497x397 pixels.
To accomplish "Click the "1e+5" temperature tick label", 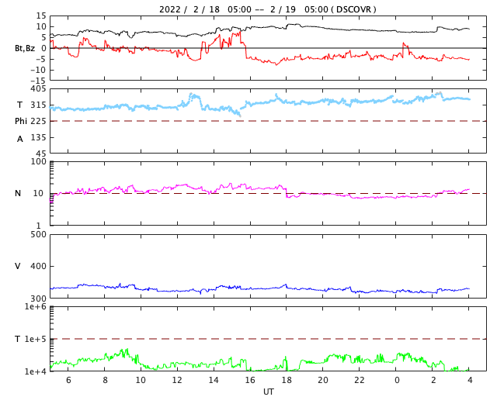I will tap(36, 339).
